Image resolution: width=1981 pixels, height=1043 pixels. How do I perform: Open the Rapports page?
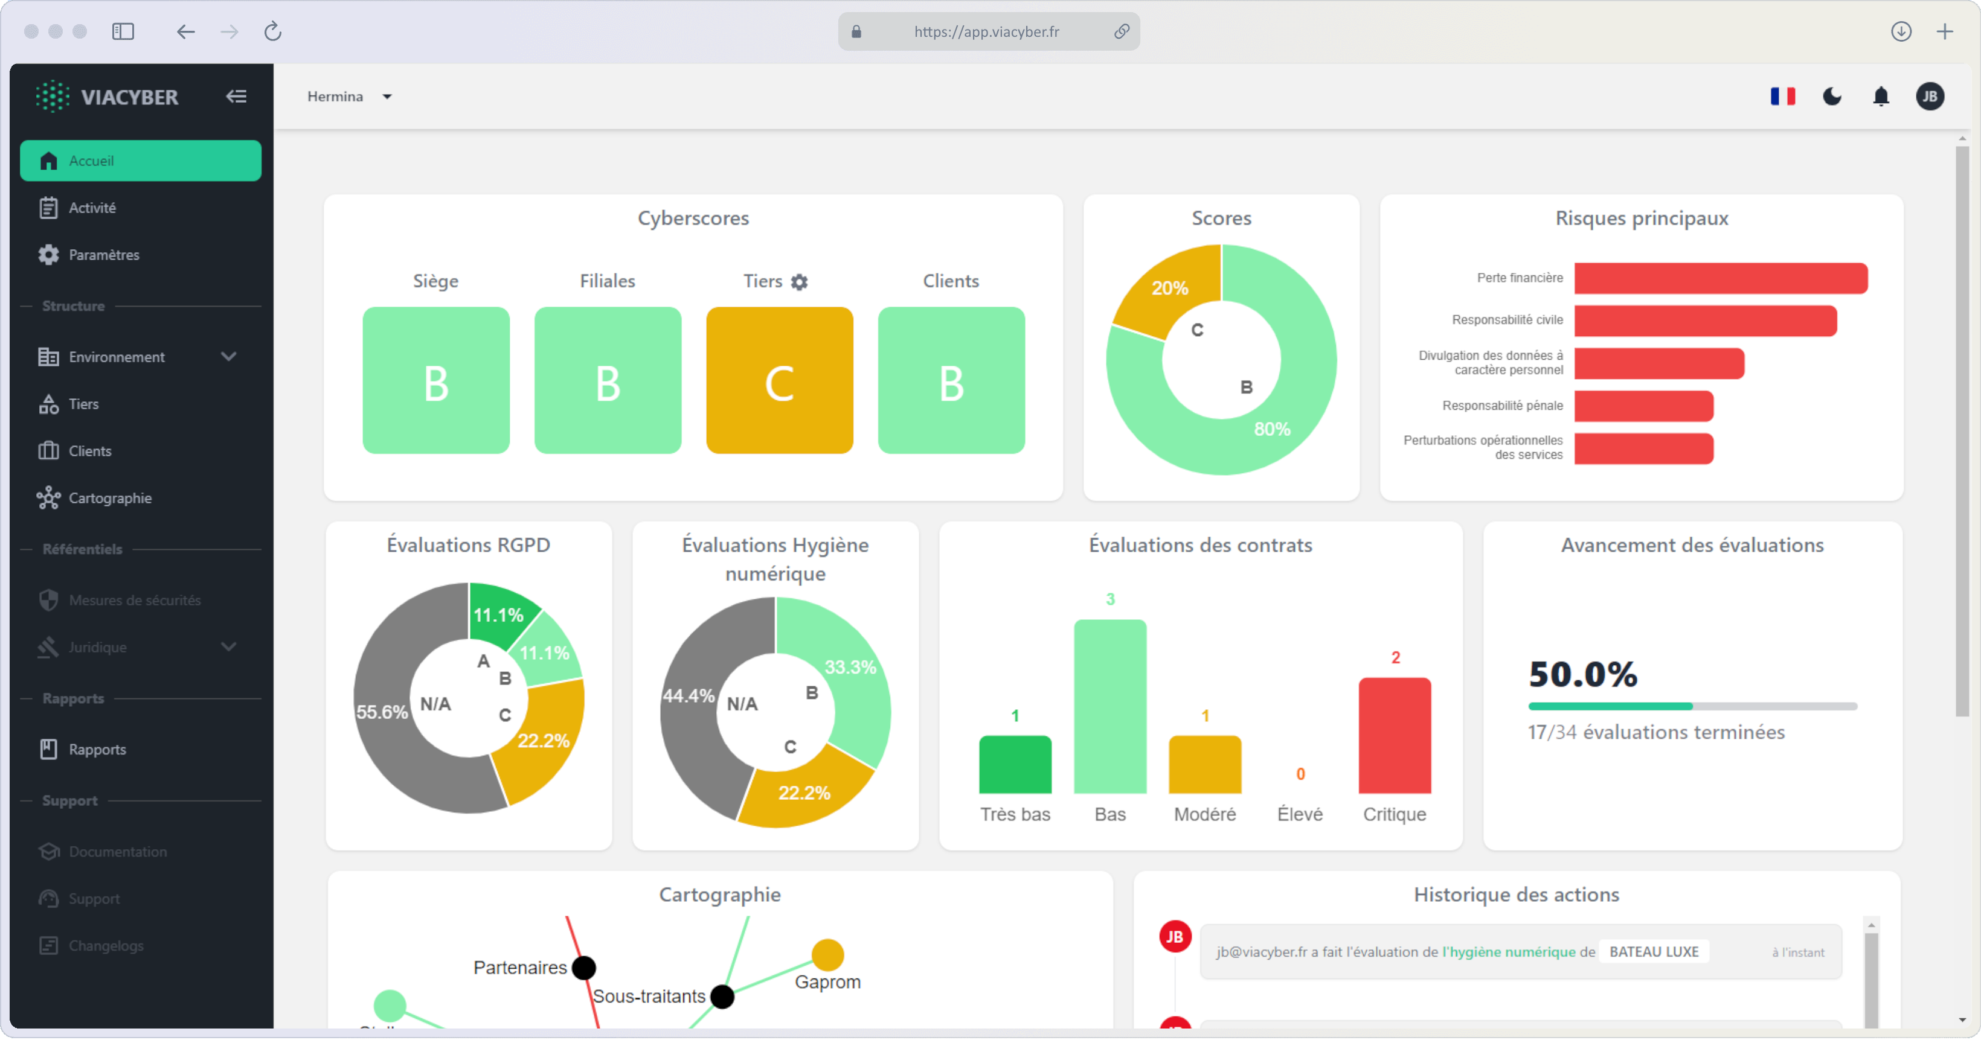click(x=141, y=751)
